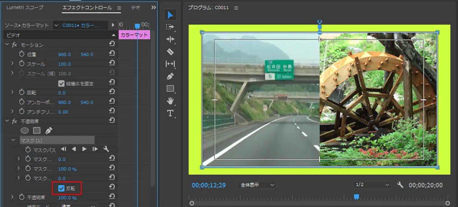
Task: Track selected mask backward
Action: point(74,149)
